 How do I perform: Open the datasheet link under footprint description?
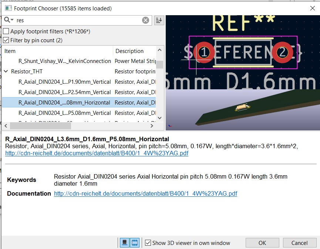(97, 153)
